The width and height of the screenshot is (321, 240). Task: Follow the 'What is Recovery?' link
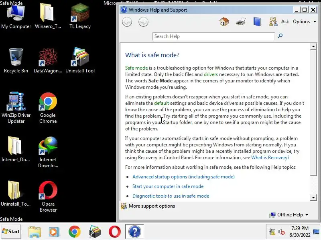270,158
